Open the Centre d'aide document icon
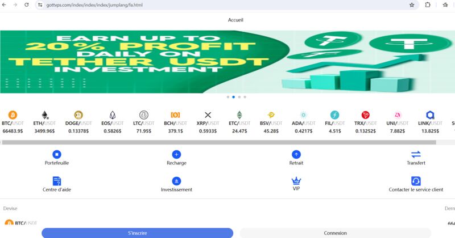The width and height of the screenshot is (455, 238). 56,181
